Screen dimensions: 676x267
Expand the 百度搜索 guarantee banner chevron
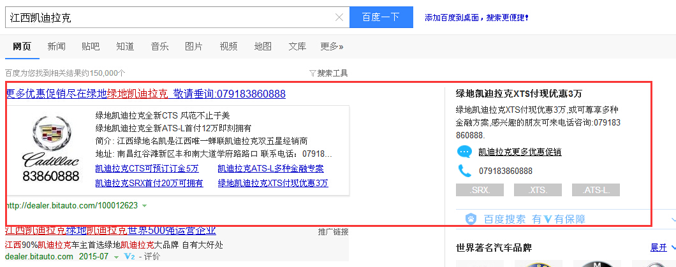click(x=673, y=220)
